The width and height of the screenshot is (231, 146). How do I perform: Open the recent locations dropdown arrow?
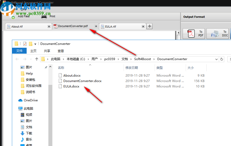[31, 59]
